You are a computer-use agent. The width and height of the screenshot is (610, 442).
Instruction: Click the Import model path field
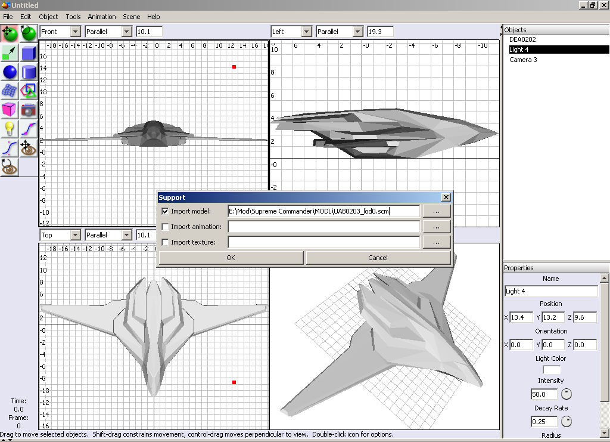coord(323,211)
